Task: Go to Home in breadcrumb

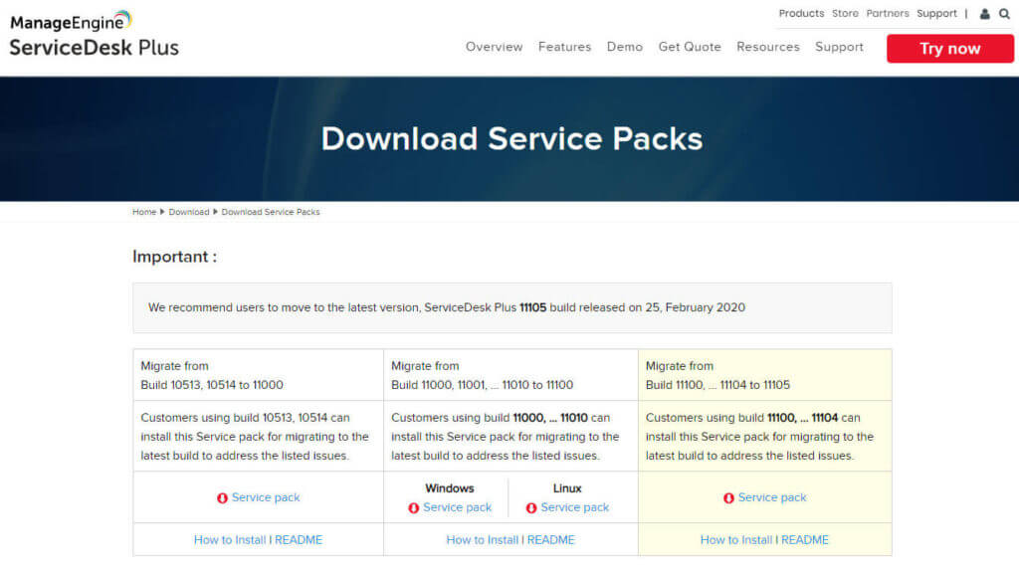Action: 144,212
